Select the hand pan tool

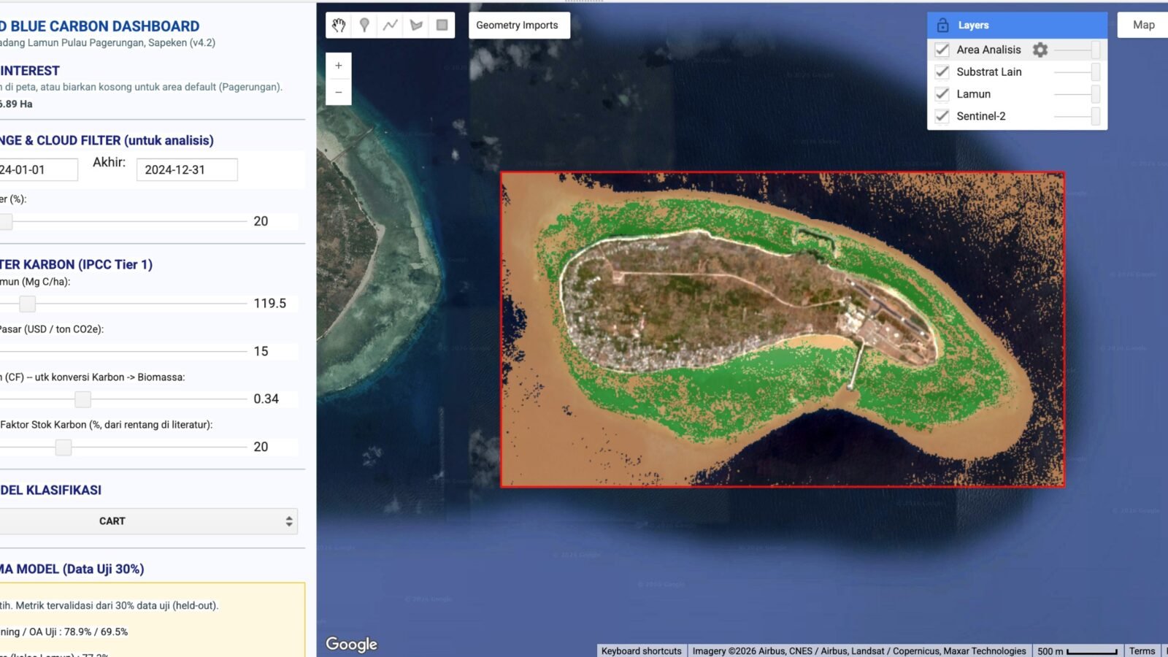(x=339, y=25)
